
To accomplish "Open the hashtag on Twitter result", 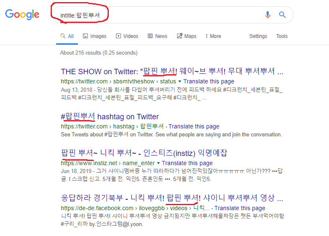I will point(110,116).
